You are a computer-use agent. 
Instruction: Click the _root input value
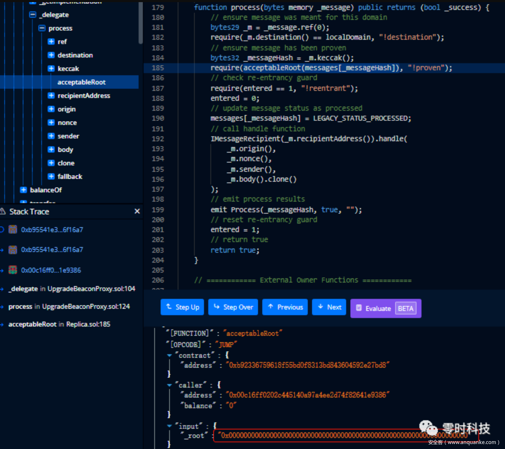pos(346,435)
